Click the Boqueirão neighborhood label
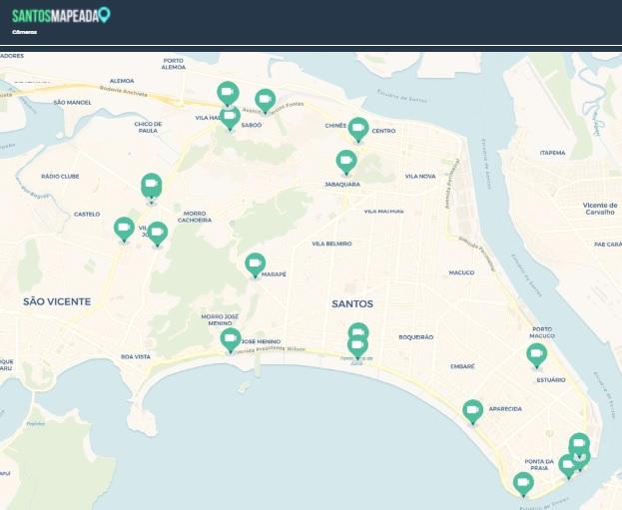This screenshot has width=622, height=510. (415, 337)
